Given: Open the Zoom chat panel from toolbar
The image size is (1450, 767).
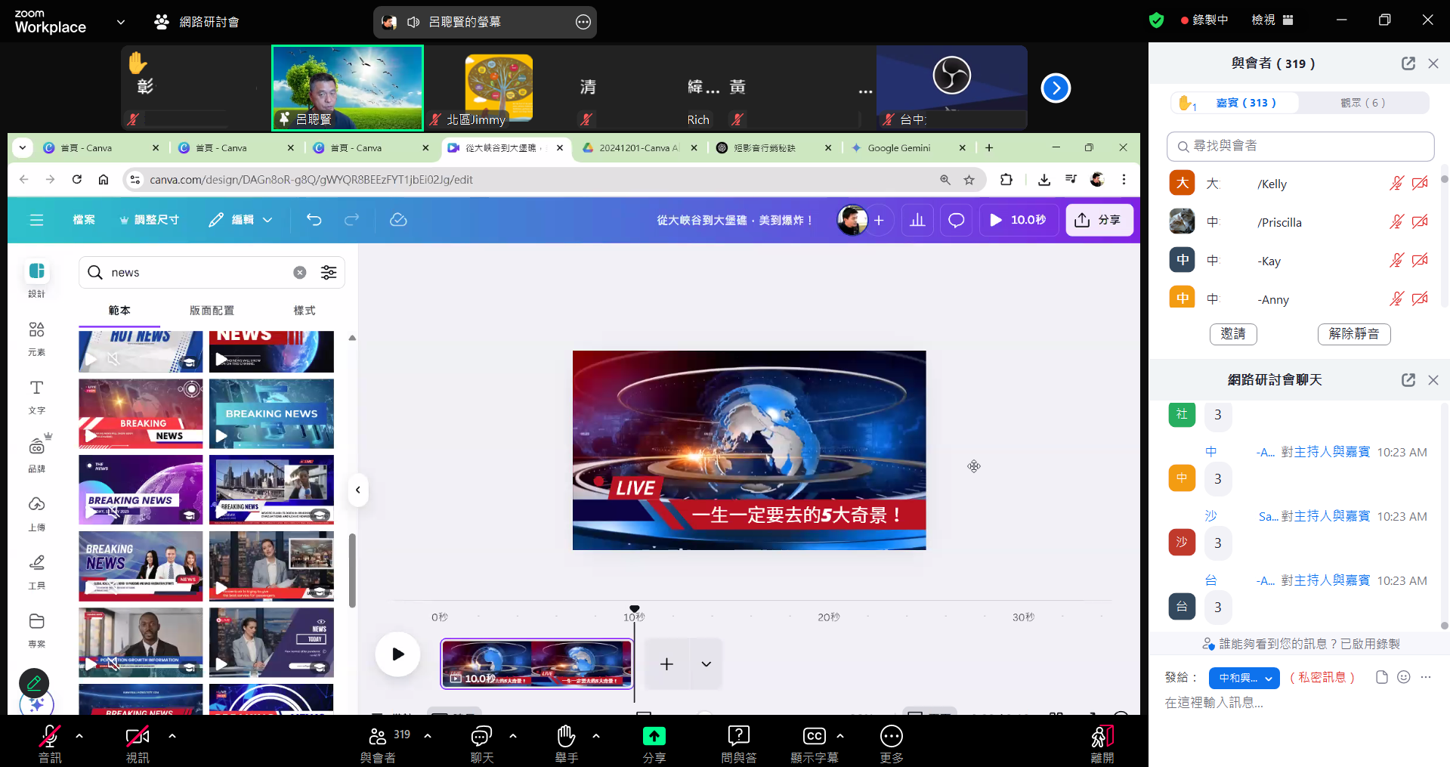Looking at the screenshot, I should [x=481, y=744].
